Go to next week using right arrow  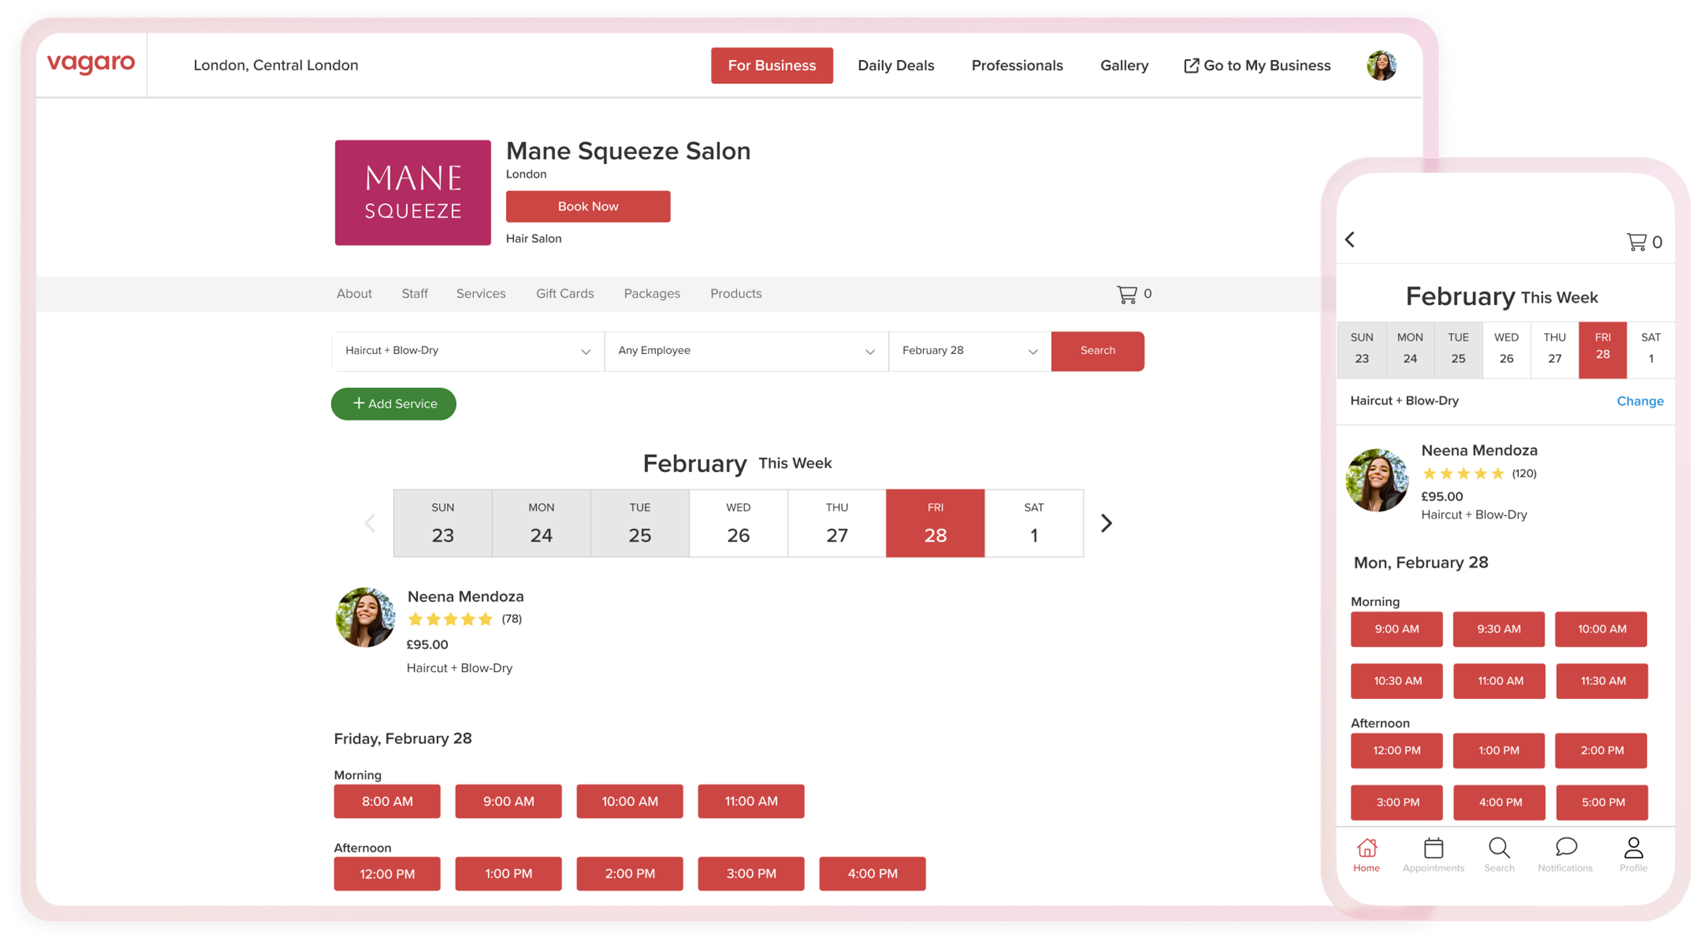point(1106,523)
